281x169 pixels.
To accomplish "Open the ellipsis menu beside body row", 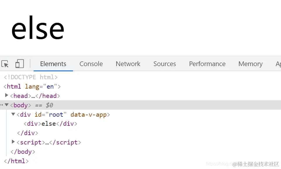I will 1,105.
